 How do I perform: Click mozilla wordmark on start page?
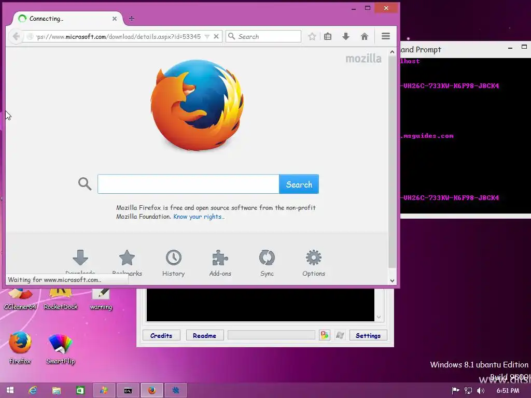[x=364, y=59]
